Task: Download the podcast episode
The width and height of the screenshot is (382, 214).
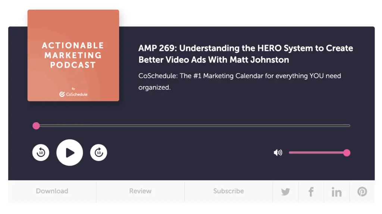Action: (52, 191)
